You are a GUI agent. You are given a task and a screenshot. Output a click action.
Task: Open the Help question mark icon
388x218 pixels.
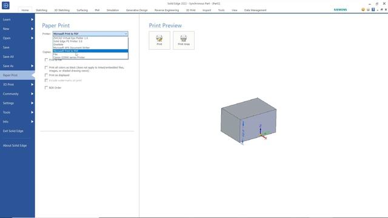[x=373, y=10]
